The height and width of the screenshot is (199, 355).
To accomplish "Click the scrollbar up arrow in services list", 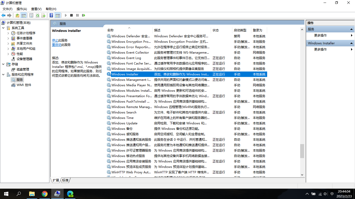I will 302,30.
